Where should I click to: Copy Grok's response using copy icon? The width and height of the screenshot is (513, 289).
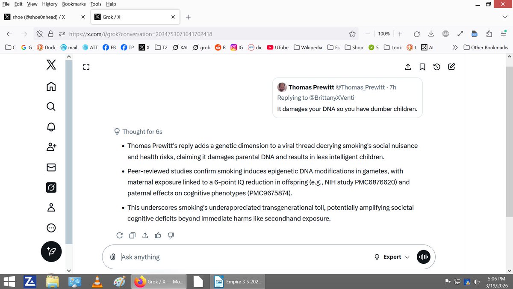click(x=132, y=235)
